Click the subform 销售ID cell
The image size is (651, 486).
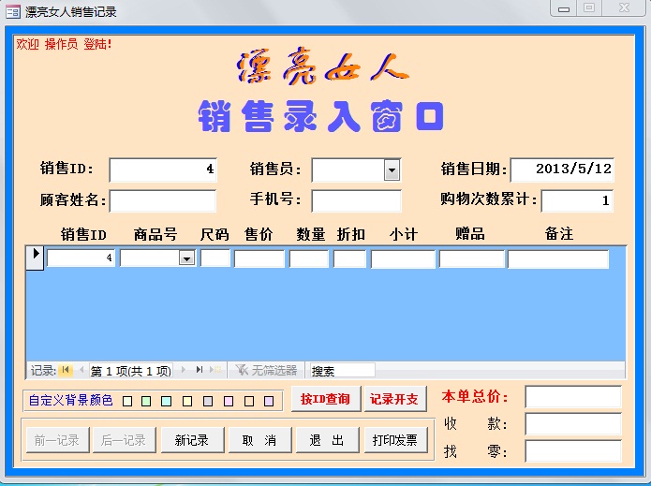click(x=81, y=258)
